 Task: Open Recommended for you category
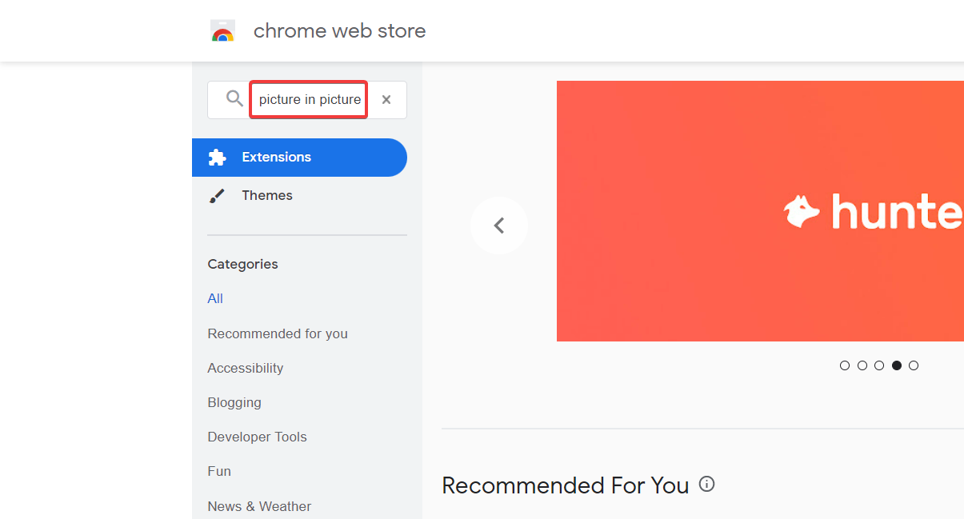[278, 333]
